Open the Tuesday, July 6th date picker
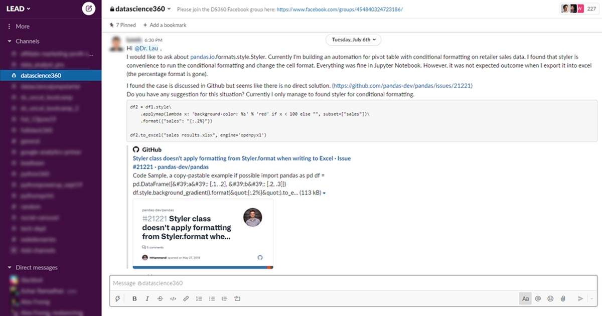The width and height of the screenshot is (602, 316). [x=354, y=39]
